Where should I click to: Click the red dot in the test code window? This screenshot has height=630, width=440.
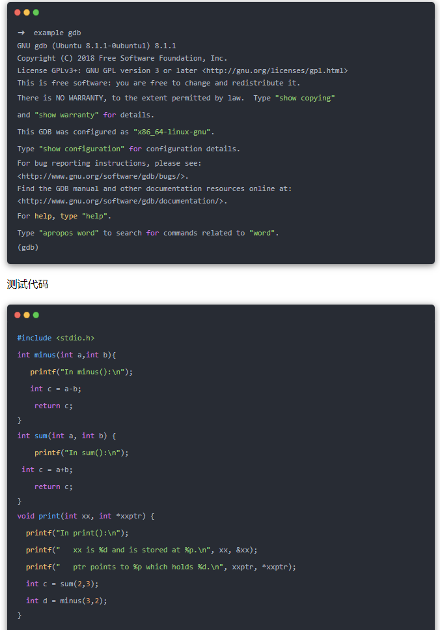click(17, 315)
